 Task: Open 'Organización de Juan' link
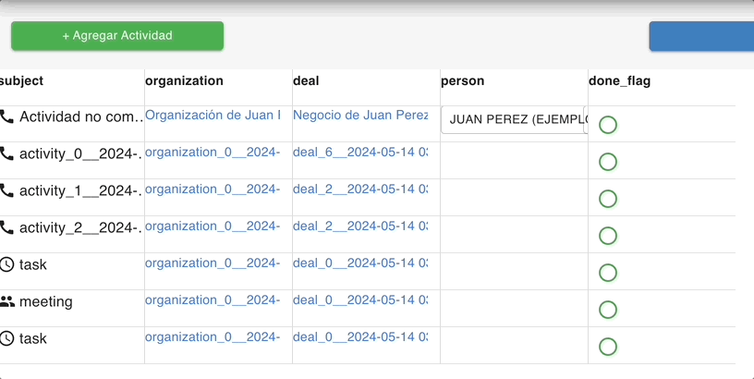click(213, 116)
